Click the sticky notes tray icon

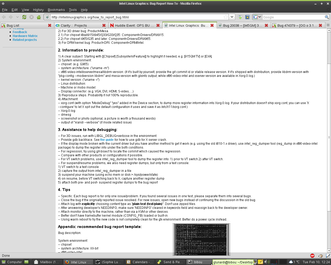[260, 262]
